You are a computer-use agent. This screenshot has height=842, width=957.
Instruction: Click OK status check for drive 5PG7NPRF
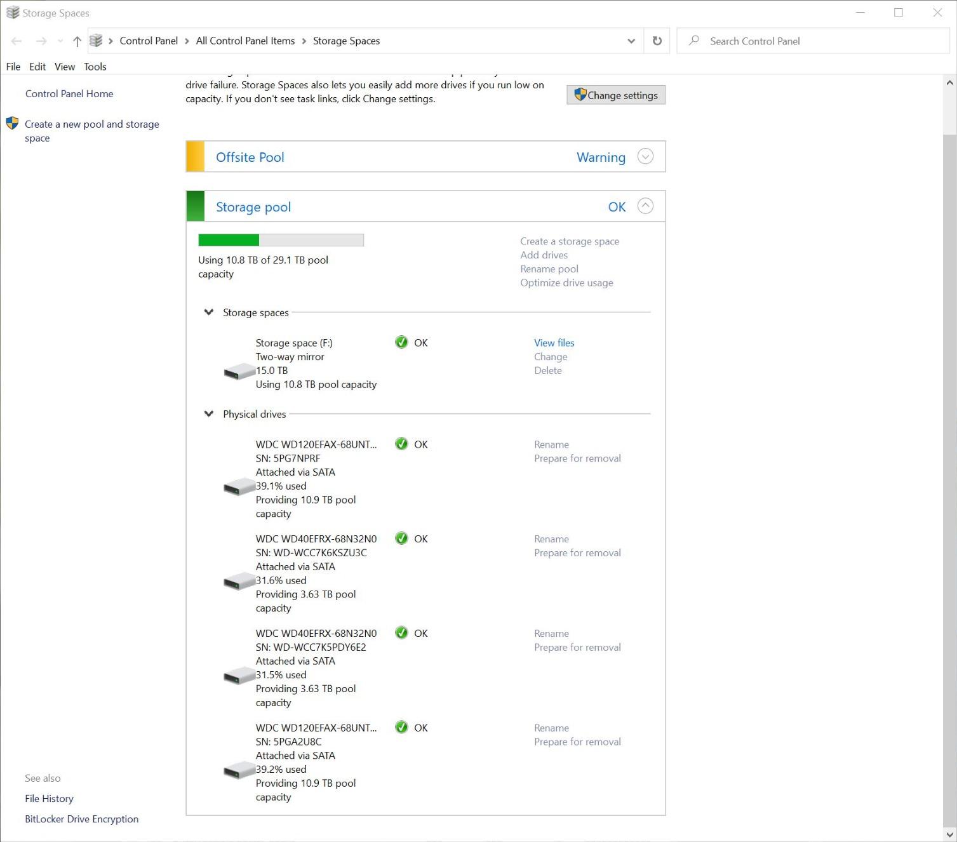[401, 444]
